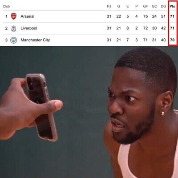This screenshot has height=178, width=178.
Task: Click the Arsenal club crest icon
Action: pyautogui.click(x=14, y=16)
